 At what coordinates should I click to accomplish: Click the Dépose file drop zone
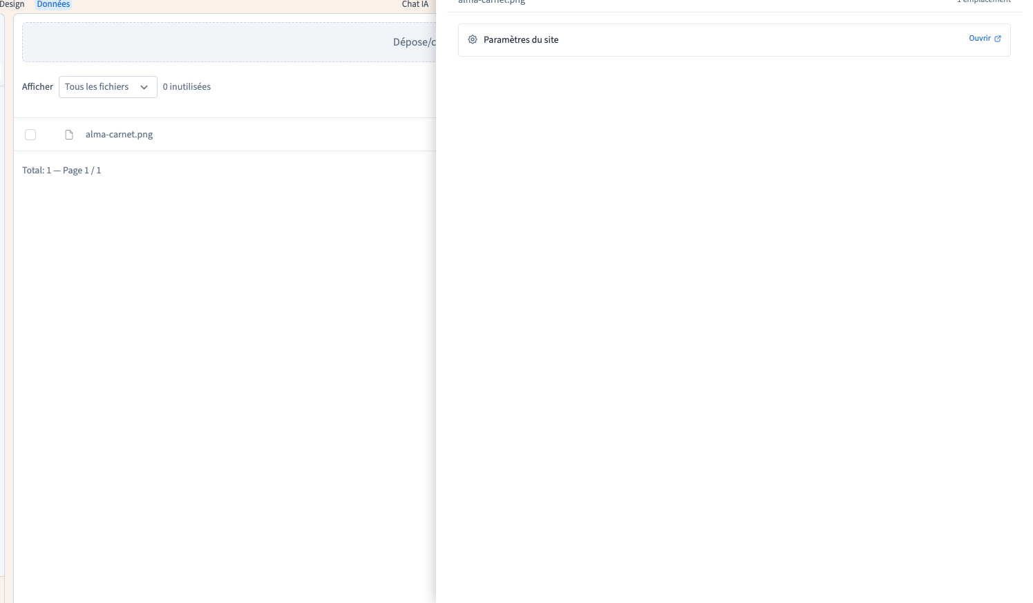(x=229, y=42)
